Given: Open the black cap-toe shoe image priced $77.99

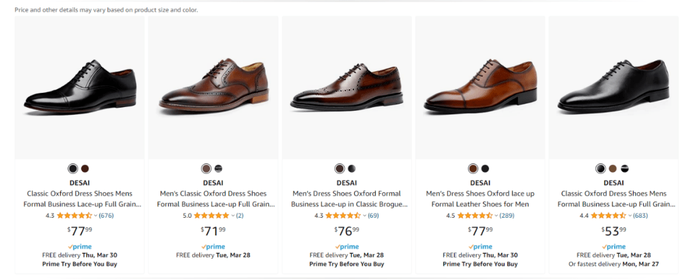Looking at the screenshot, I should tap(80, 89).
